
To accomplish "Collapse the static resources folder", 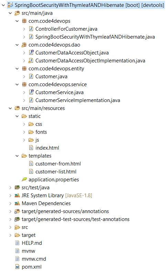I will pyautogui.click(x=17, y=116).
